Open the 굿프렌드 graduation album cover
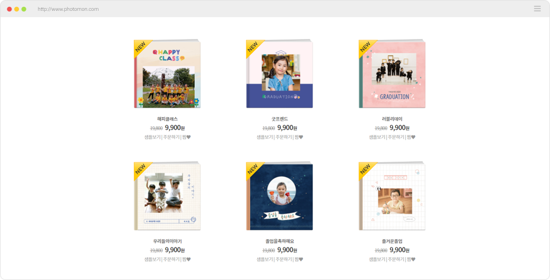The height and width of the screenshot is (280, 550). point(280,74)
